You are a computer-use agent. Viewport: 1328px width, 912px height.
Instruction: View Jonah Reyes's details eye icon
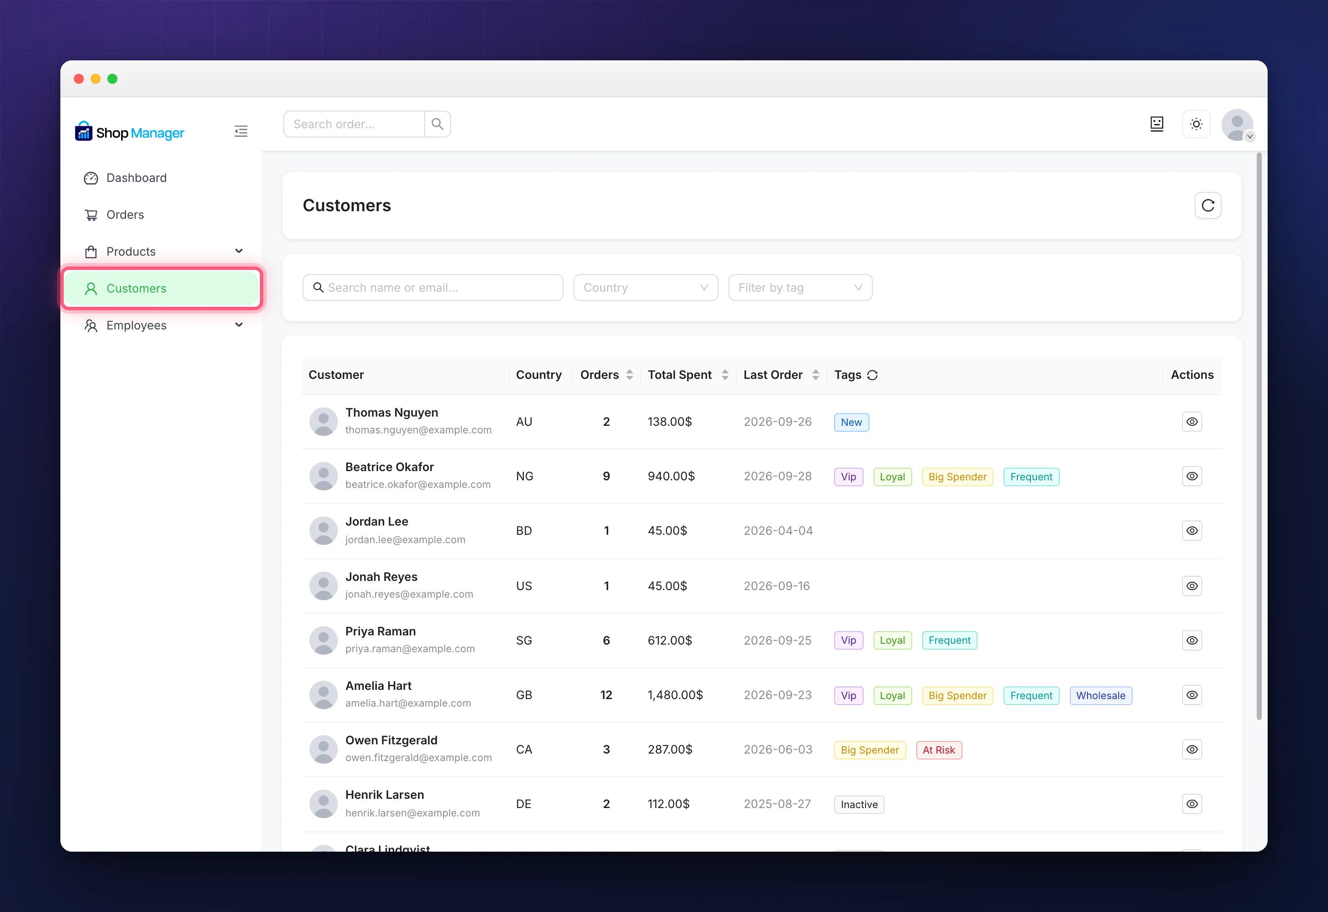pyautogui.click(x=1191, y=586)
